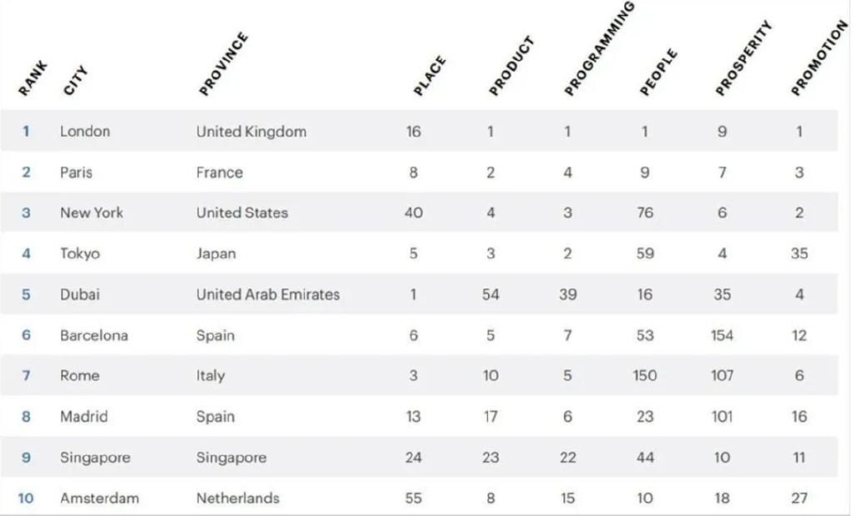Sort by the PROVINCE column header
Image resolution: width=853 pixels, height=516 pixels.
[223, 64]
